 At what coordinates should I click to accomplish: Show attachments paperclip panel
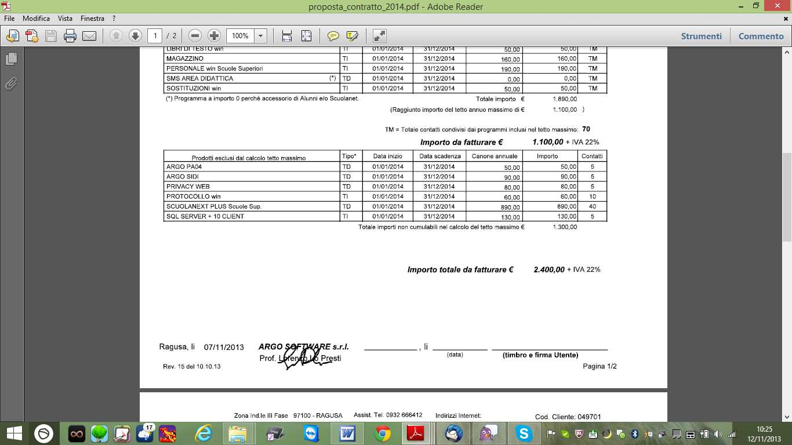tap(11, 84)
